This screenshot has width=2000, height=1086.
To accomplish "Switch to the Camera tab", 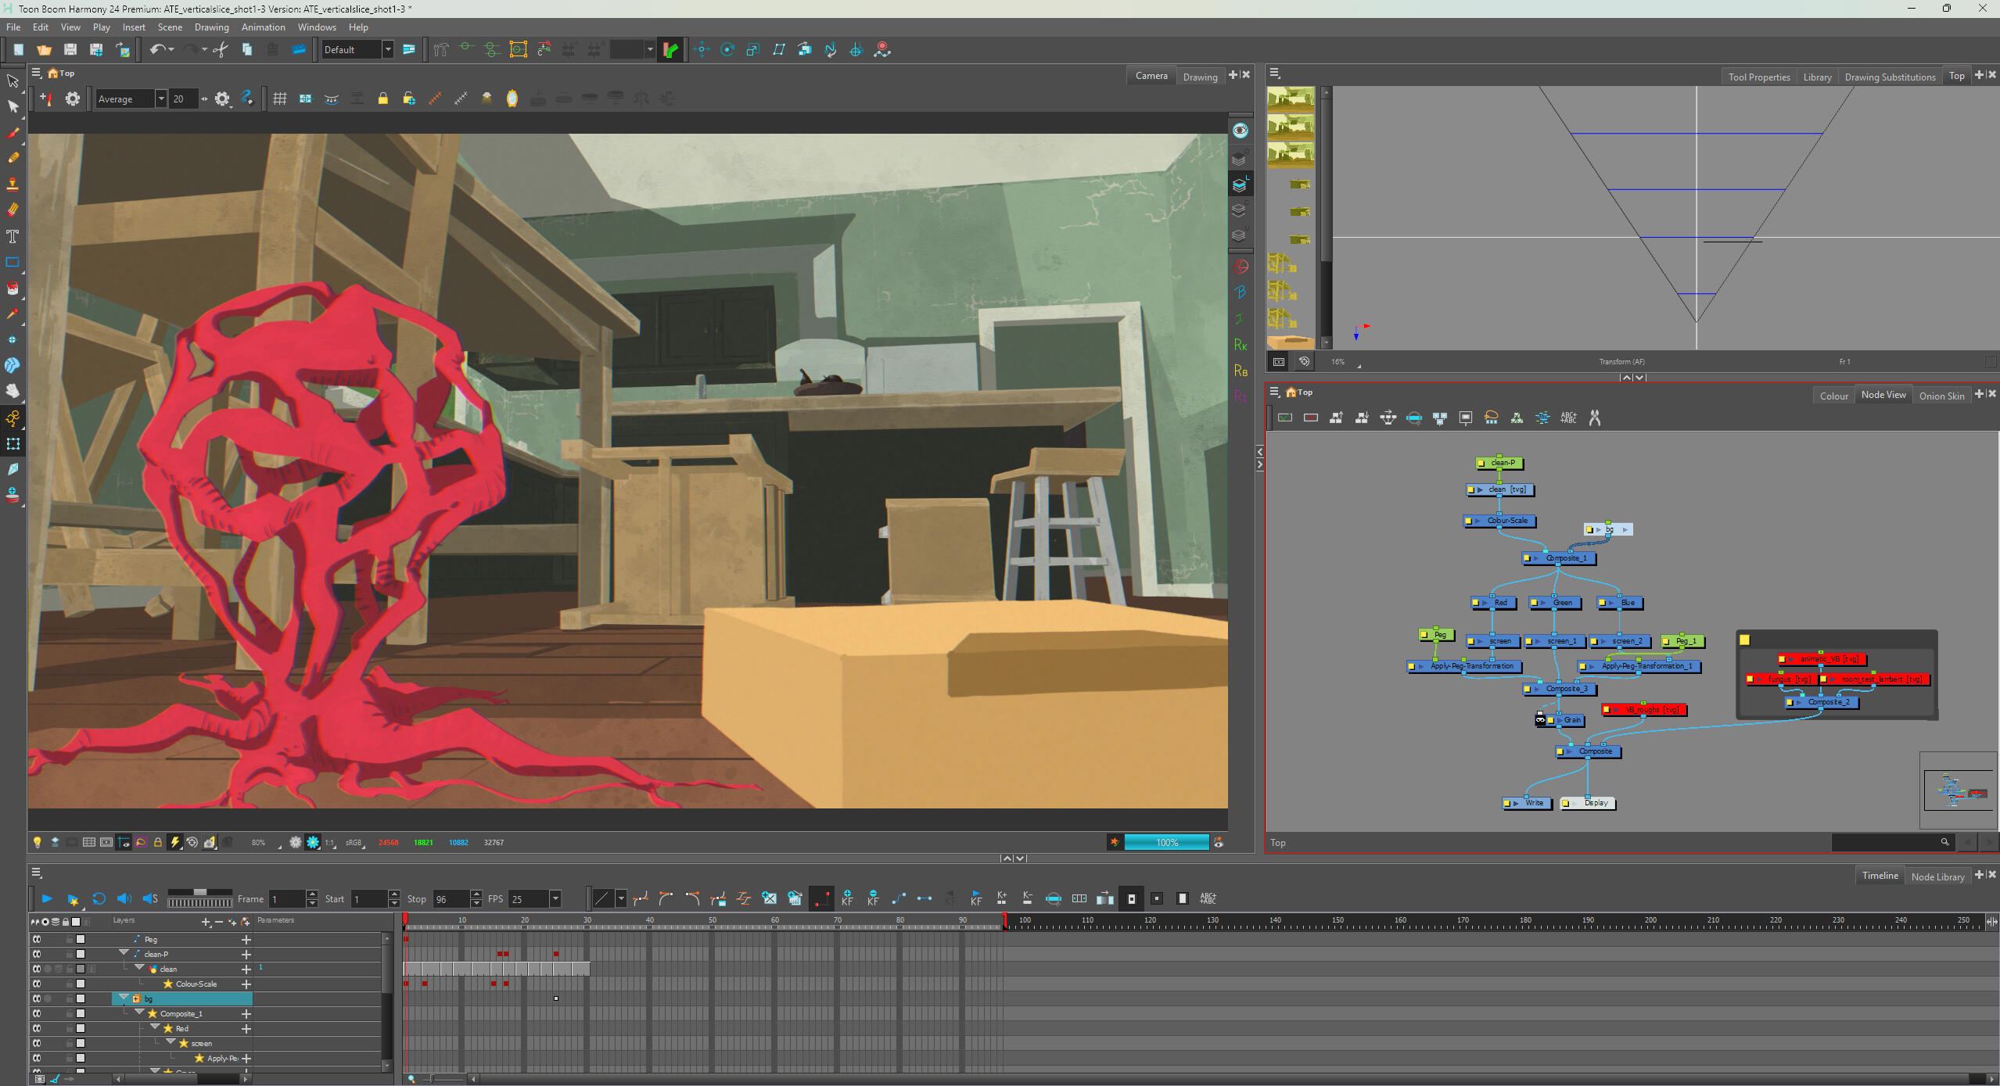I will (1150, 75).
